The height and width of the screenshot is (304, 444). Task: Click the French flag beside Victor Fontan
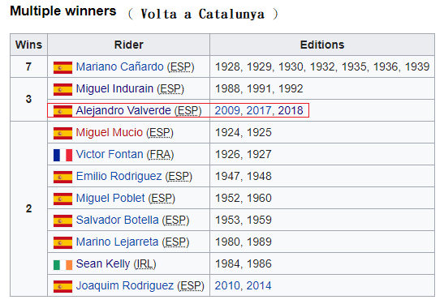pos(63,155)
